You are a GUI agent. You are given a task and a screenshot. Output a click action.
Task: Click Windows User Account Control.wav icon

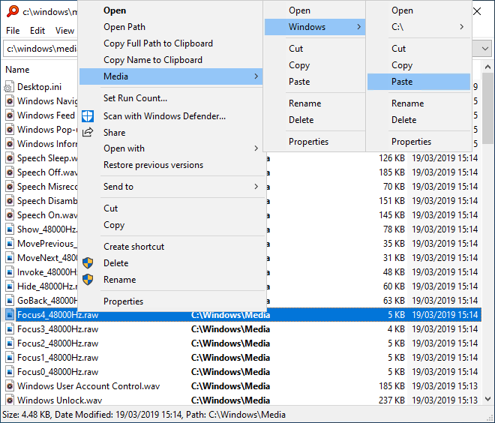click(10, 386)
